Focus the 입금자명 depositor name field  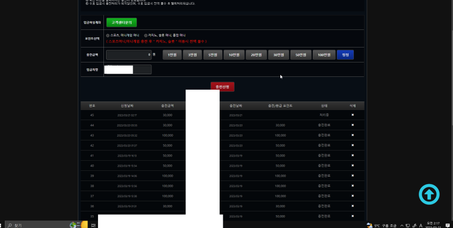[x=129, y=69]
